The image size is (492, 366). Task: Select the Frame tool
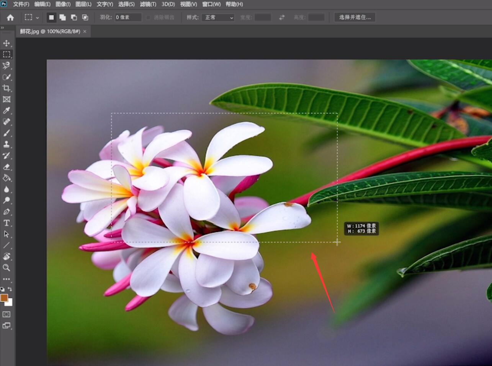tap(7, 99)
